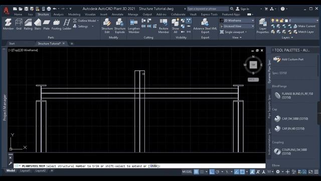This screenshot has height=181, width=321.
Task: Switch to the Analysis ribbon tab
Action: (58, 15)
